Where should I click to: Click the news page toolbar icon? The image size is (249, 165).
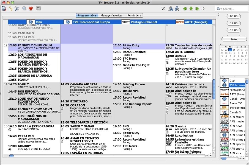coord(39,9)
